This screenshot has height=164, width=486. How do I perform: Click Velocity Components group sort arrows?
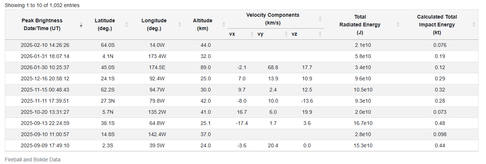[x=320, y=19]
